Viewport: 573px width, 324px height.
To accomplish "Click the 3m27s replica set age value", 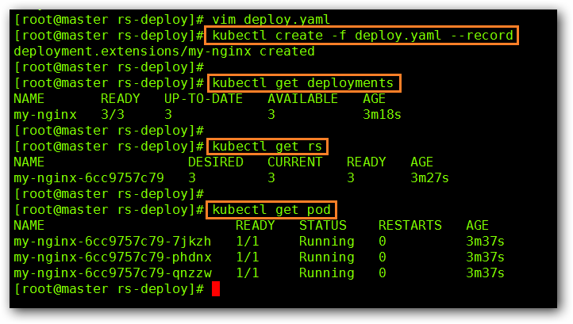I will 430,178.
